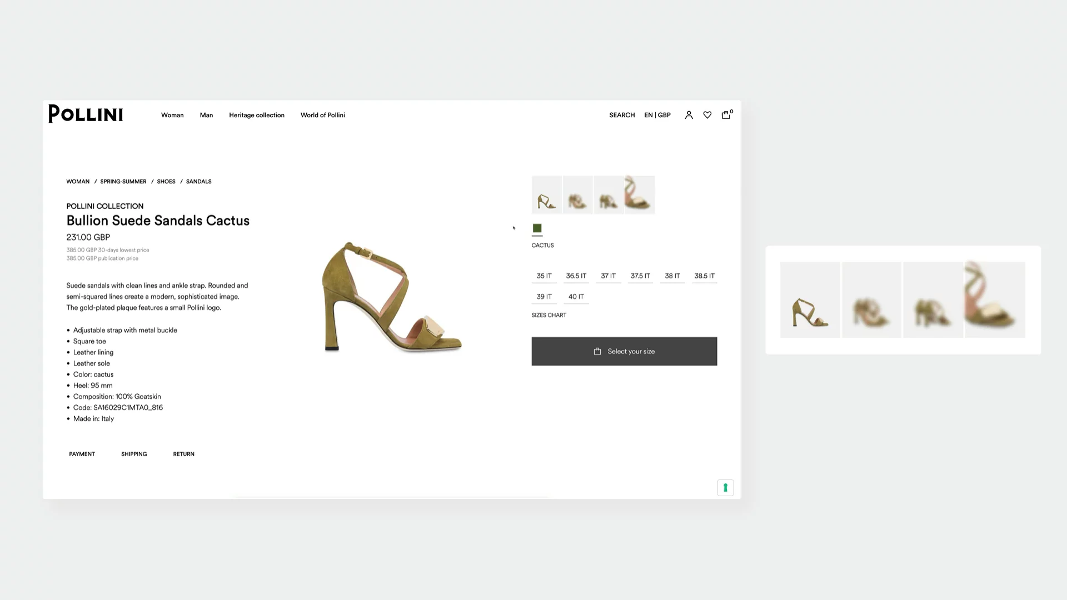Select second sandal thumbnail on product page
The image size is (1067, 600).
click(578, 195)
